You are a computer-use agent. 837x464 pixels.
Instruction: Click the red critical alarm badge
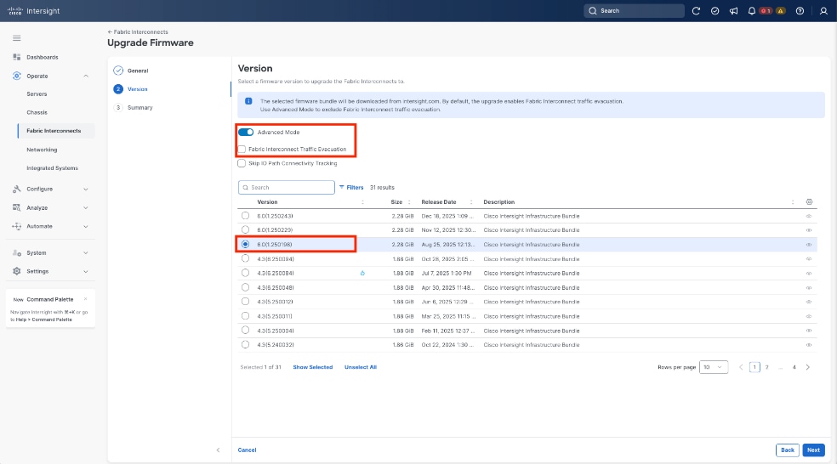(766, 11)
